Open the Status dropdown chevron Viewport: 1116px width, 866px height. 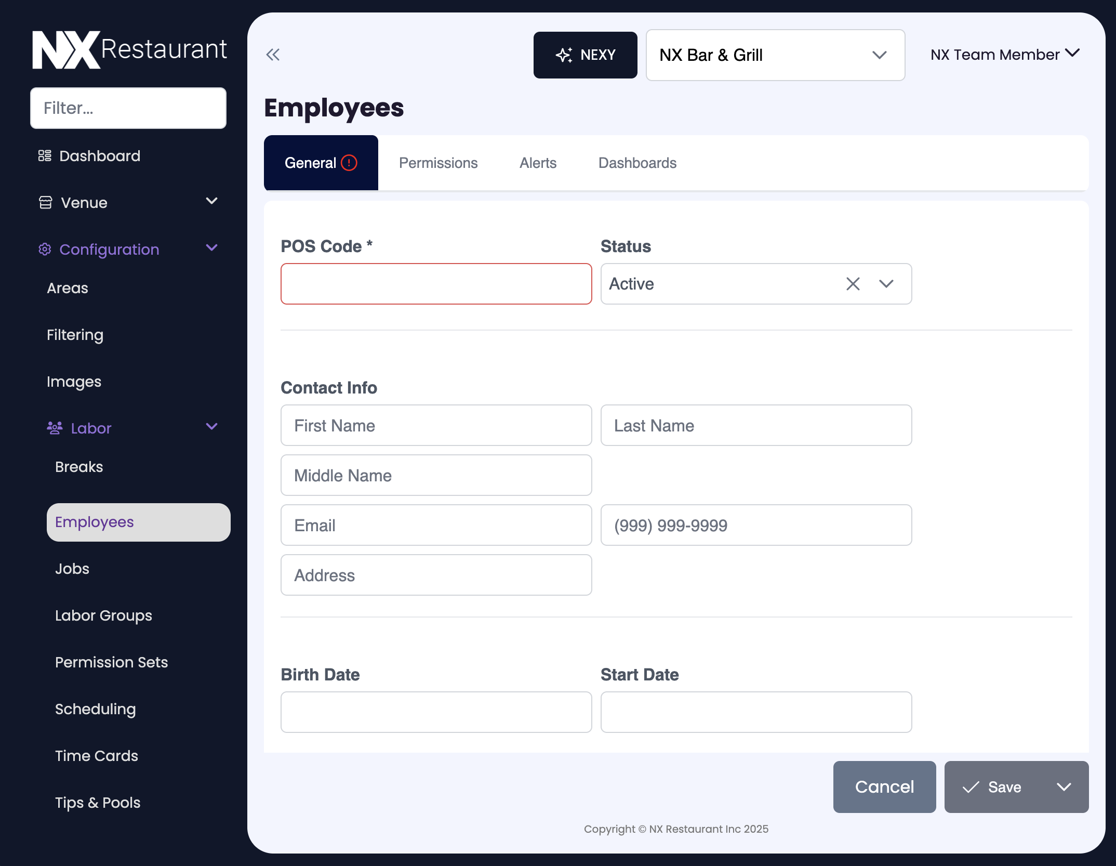click(x=886, y=284)
